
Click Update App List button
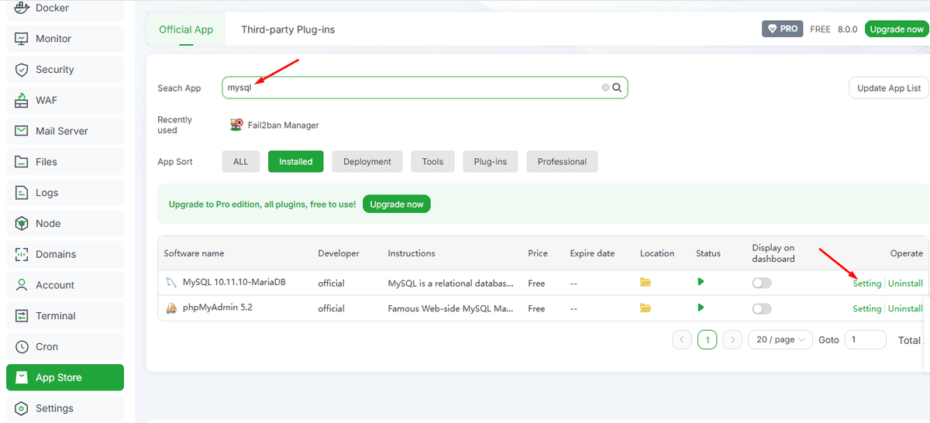(x=888, y=88)
